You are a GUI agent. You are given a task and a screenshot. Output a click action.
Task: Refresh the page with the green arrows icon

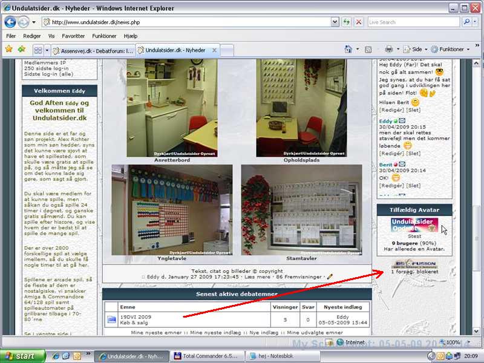click(346, 22)
